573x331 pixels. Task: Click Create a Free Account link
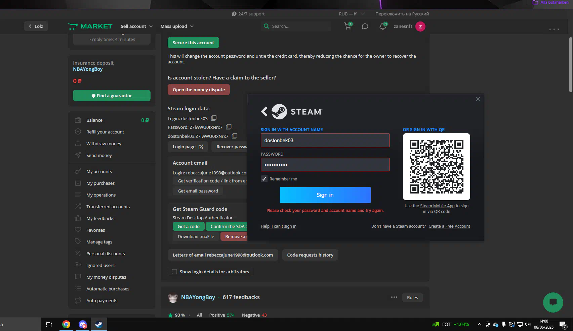click(x=449, y=226)
